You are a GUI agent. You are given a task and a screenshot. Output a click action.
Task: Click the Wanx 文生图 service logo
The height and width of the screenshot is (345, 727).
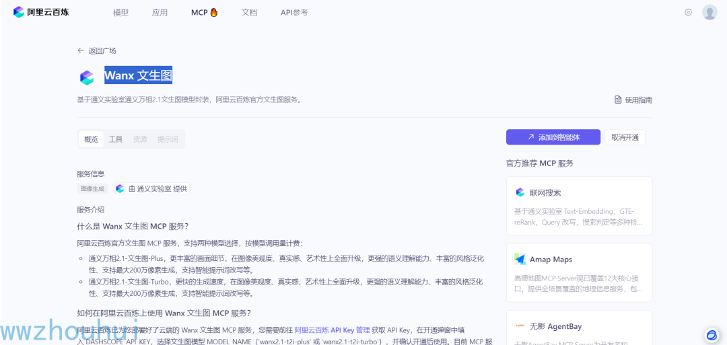(x=87, y=78)
